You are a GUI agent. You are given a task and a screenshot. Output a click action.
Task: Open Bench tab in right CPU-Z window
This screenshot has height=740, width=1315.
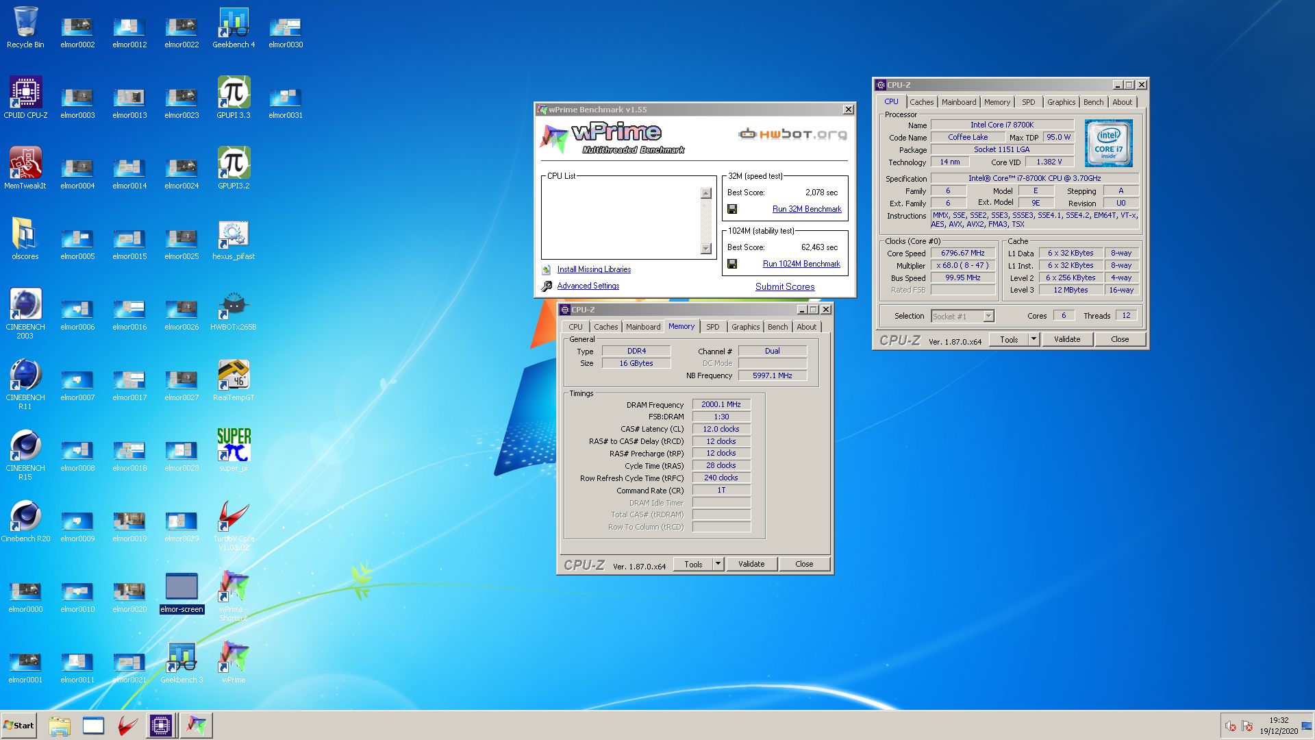pos(1093,102)
